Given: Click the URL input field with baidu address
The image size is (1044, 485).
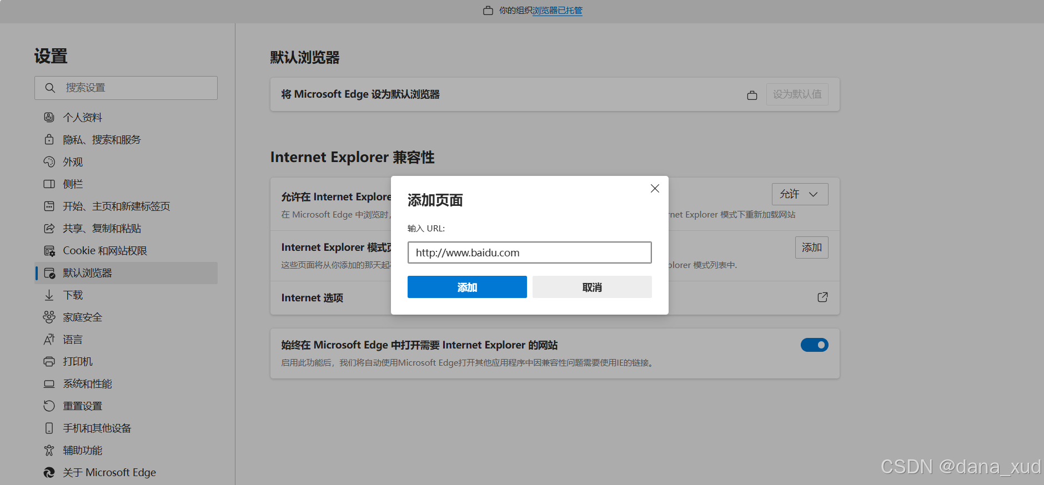Looking at the screenshot, I should 529,252.
